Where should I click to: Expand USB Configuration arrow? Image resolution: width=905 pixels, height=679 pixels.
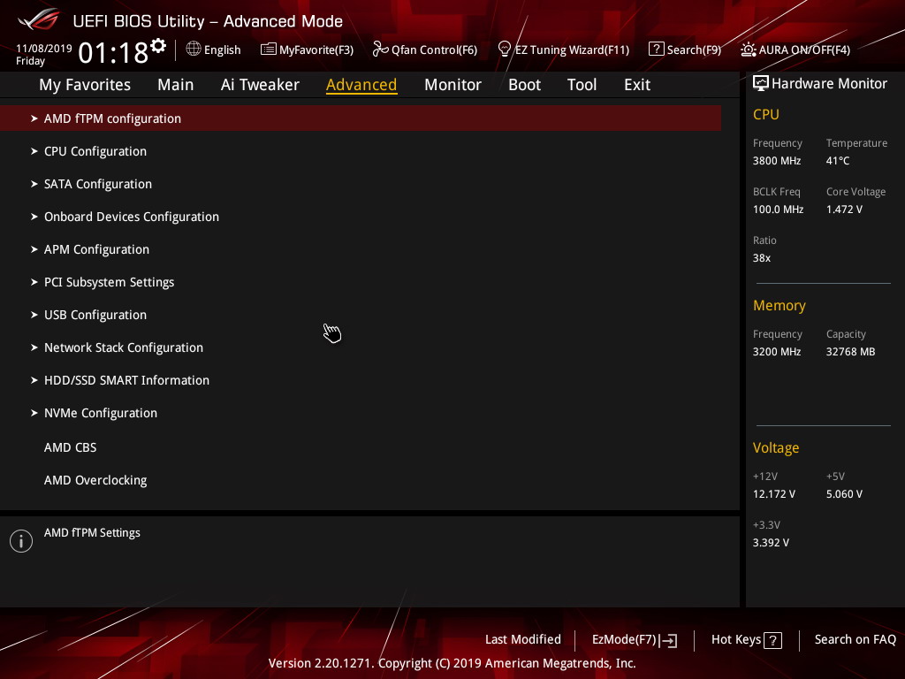pyautogui.click(x=34, y=315)
